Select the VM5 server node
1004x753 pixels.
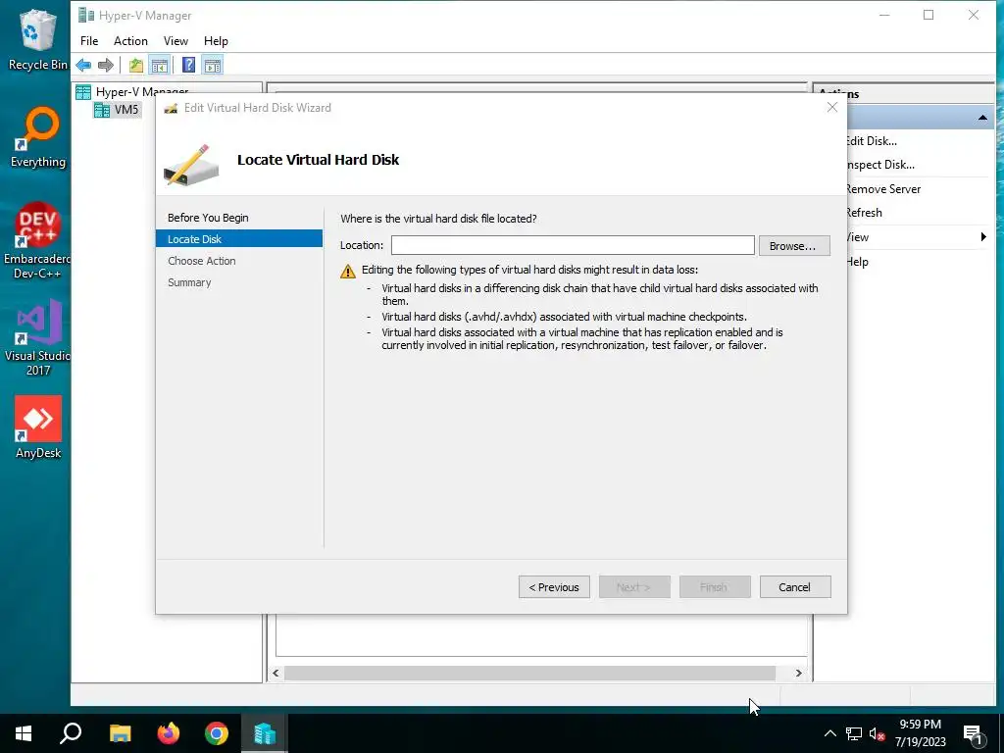[x=117, y=110]
